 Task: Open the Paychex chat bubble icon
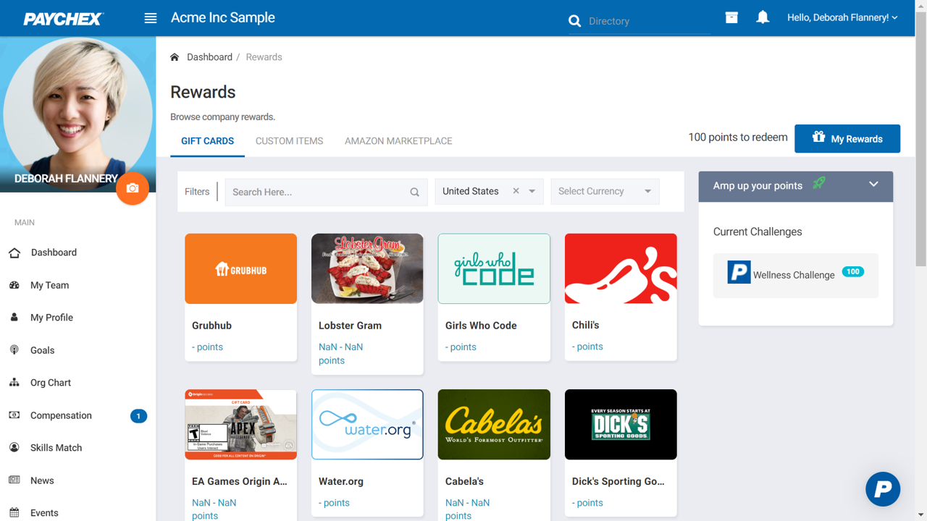click(x=883, y=489)
